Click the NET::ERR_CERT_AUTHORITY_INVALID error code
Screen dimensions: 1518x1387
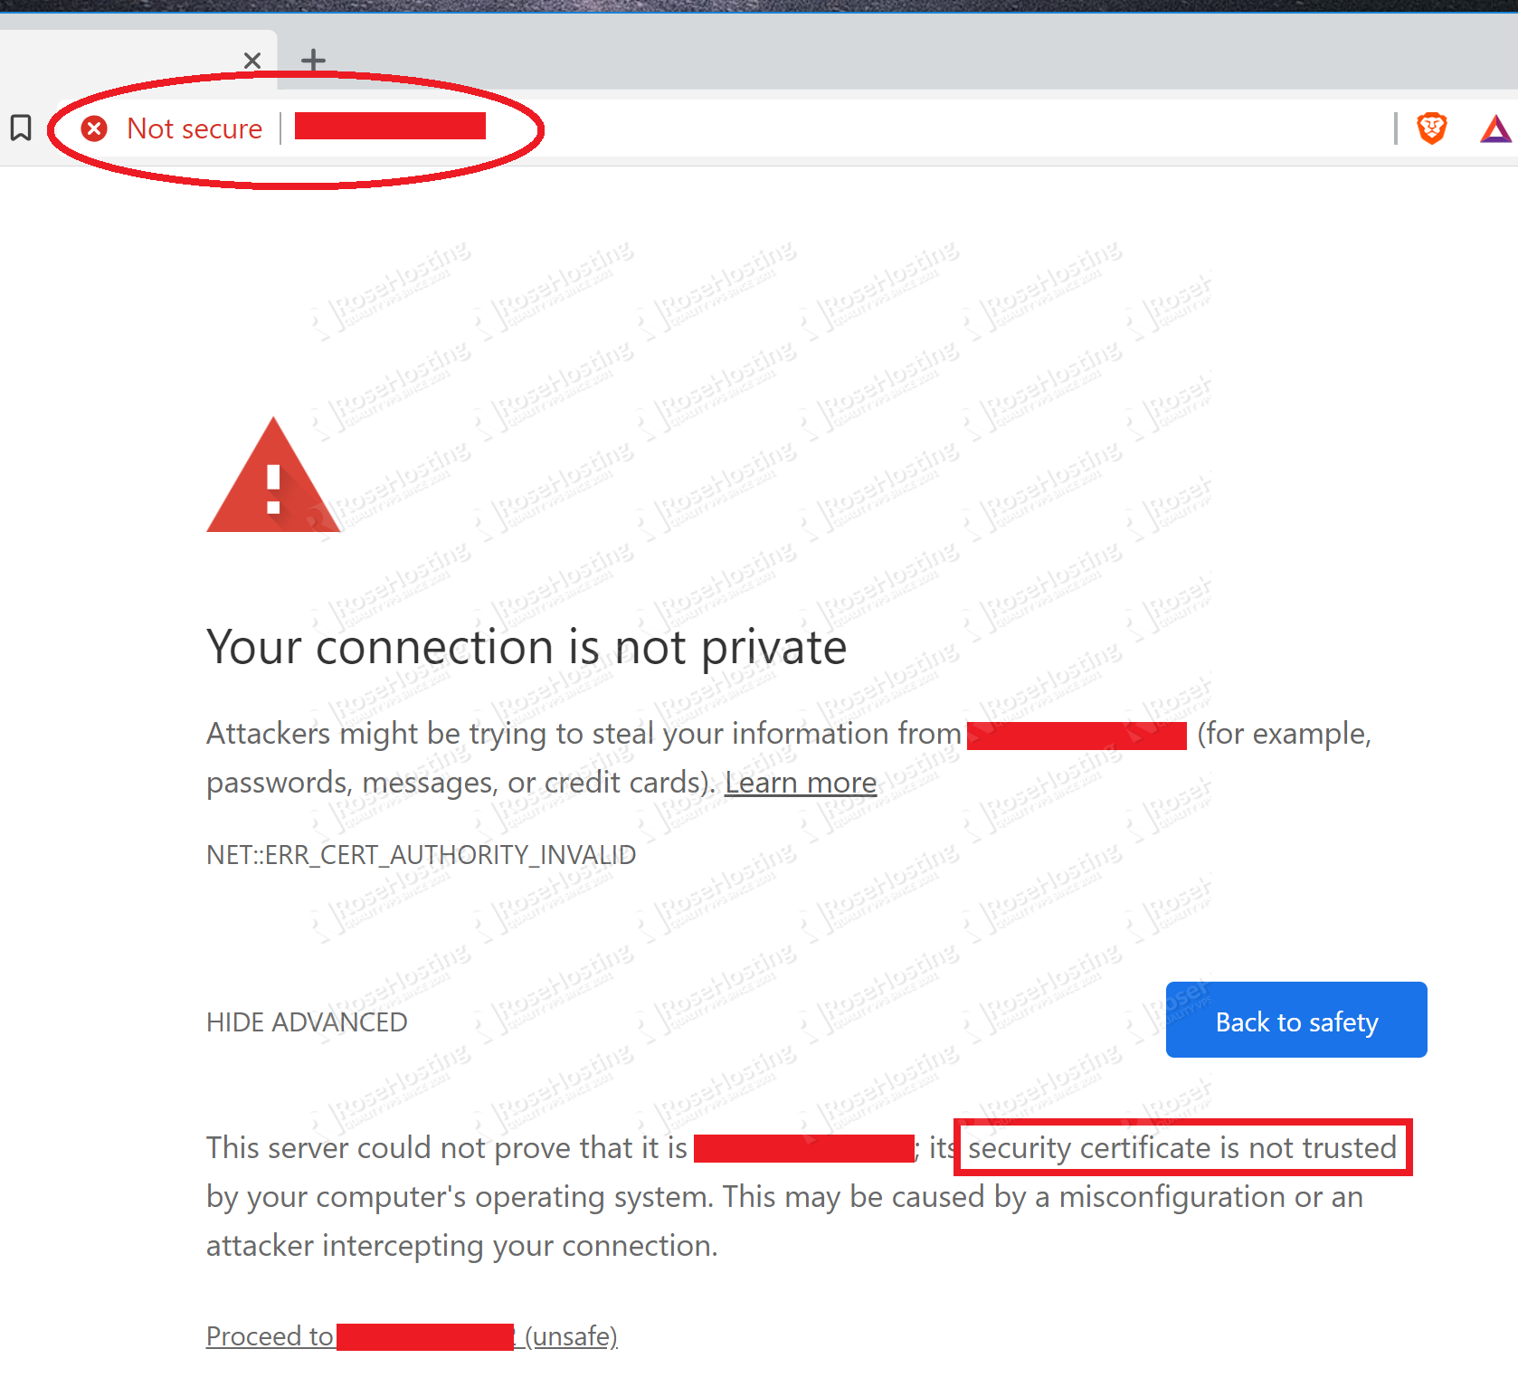coord(421,855)
